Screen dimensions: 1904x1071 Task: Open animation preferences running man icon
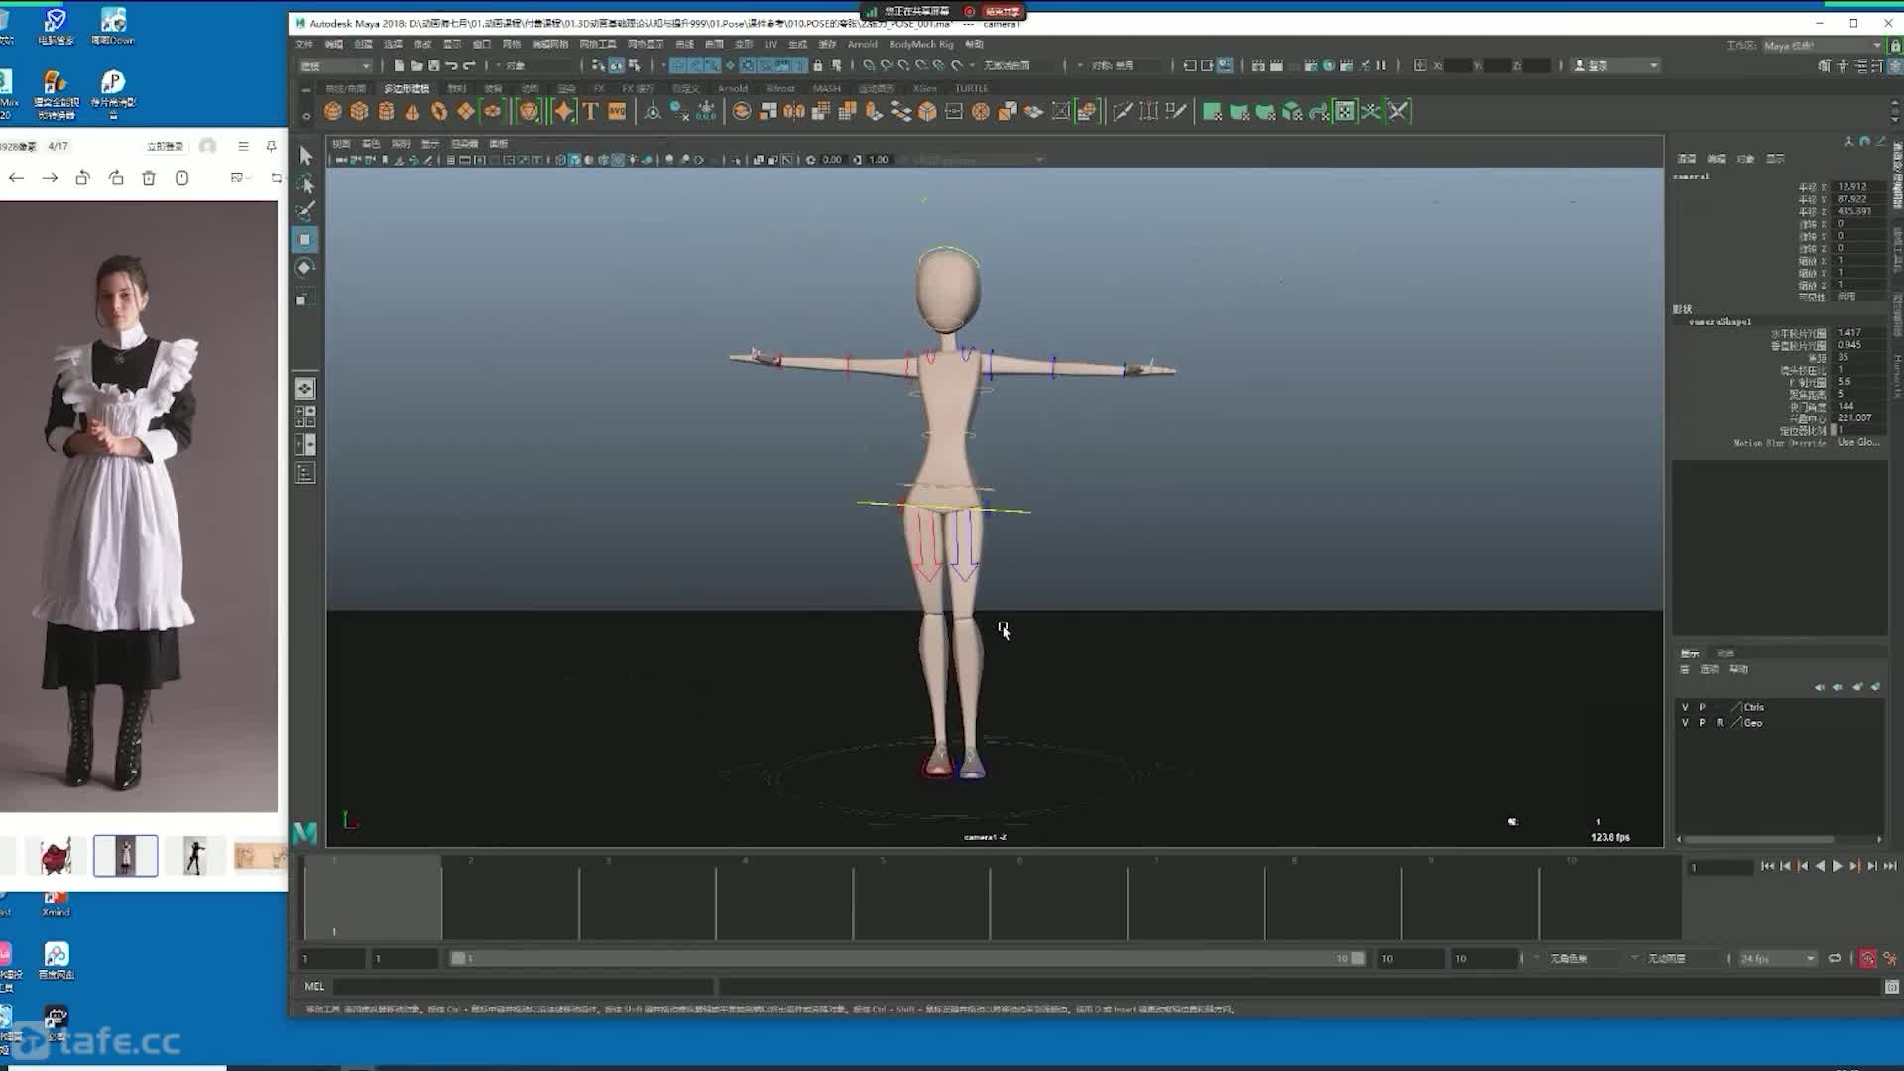pyautogui.click(x=1889, y=958)
